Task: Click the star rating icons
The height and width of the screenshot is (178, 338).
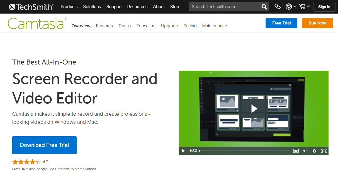Action: (x=26, y=162)
